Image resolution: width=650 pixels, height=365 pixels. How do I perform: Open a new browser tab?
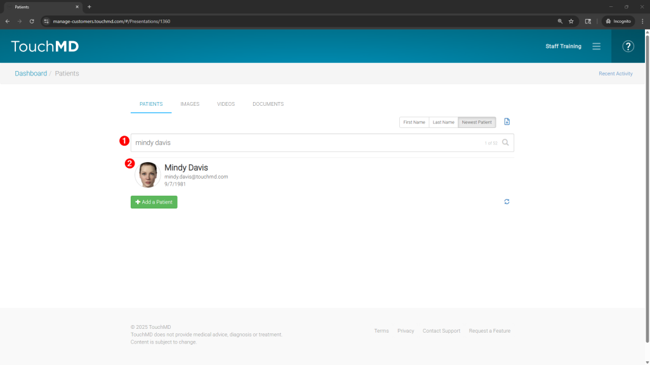pyautogui.click(x=89, y=7)
